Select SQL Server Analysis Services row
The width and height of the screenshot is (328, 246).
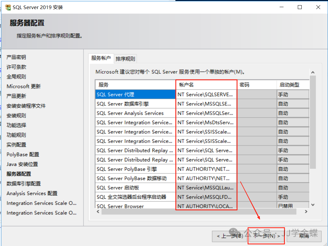[135, 113]
